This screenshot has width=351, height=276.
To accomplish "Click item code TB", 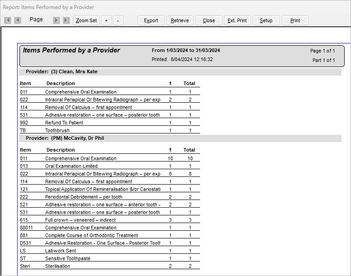I will (23, 130).
